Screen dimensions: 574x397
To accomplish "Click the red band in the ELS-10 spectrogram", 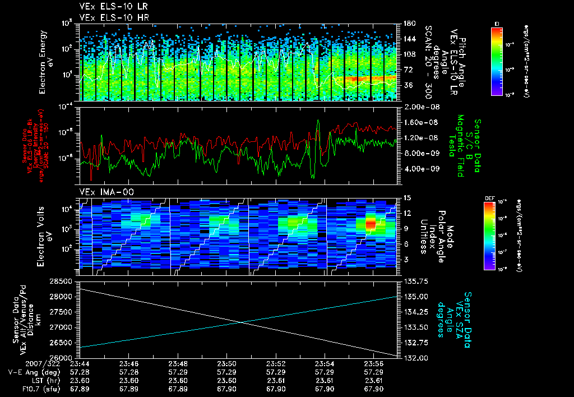I will click(370, 79).
